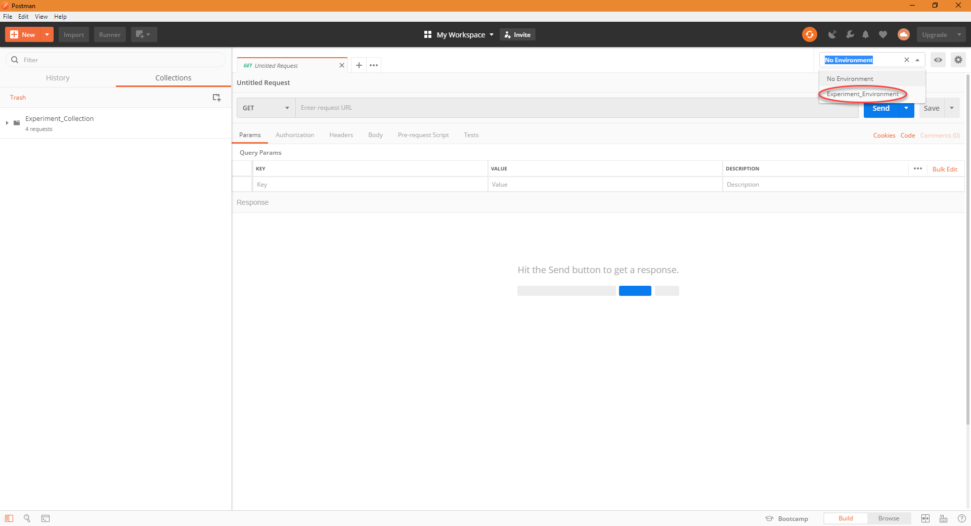Click the Invite button

coord(517,34)
